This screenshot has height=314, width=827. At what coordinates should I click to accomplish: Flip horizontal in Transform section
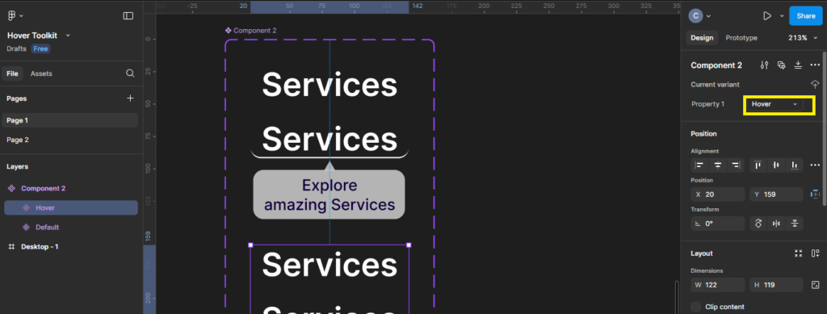coord(776,224)
